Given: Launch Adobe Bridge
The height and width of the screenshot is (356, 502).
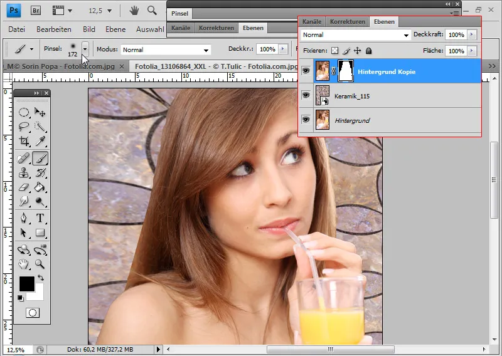Looking at the screenshot, I should [x=36, y=11].
